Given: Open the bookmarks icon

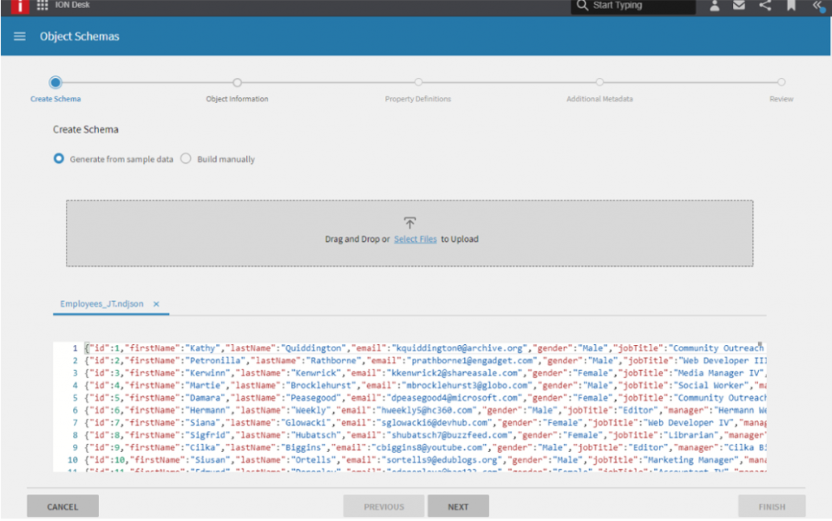Looking at the screenshot, I should click(791, 6).
